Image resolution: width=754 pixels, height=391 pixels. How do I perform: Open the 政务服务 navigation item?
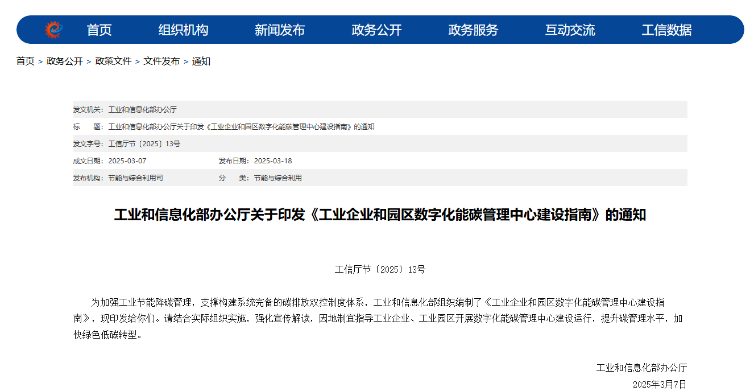click(473, 30)
